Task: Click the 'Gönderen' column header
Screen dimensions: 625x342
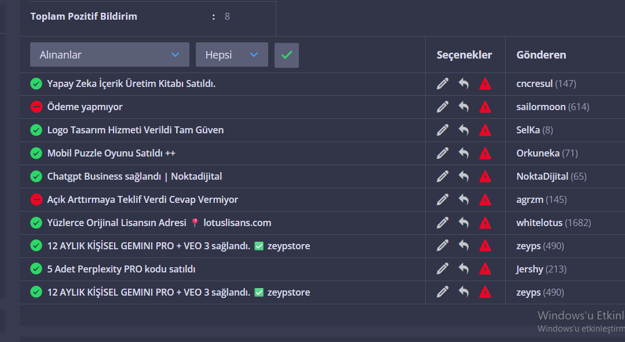Action: (x=541, y=55)
